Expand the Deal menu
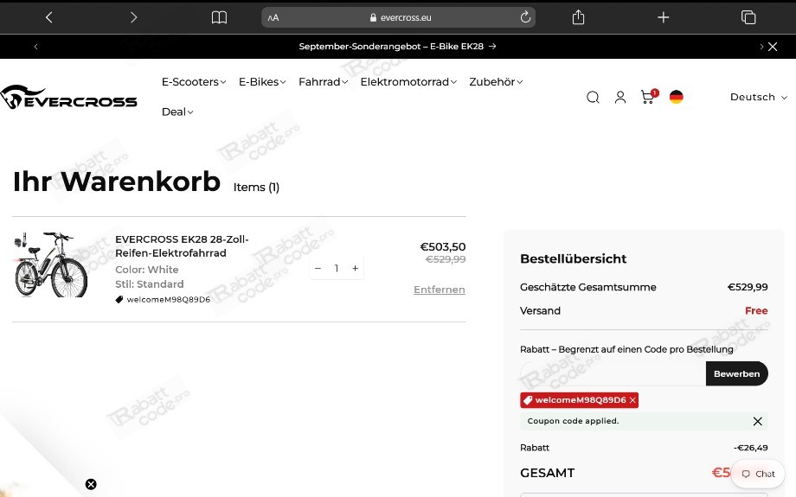This screenshot has width=796, height=497. [x=177, y=112]
